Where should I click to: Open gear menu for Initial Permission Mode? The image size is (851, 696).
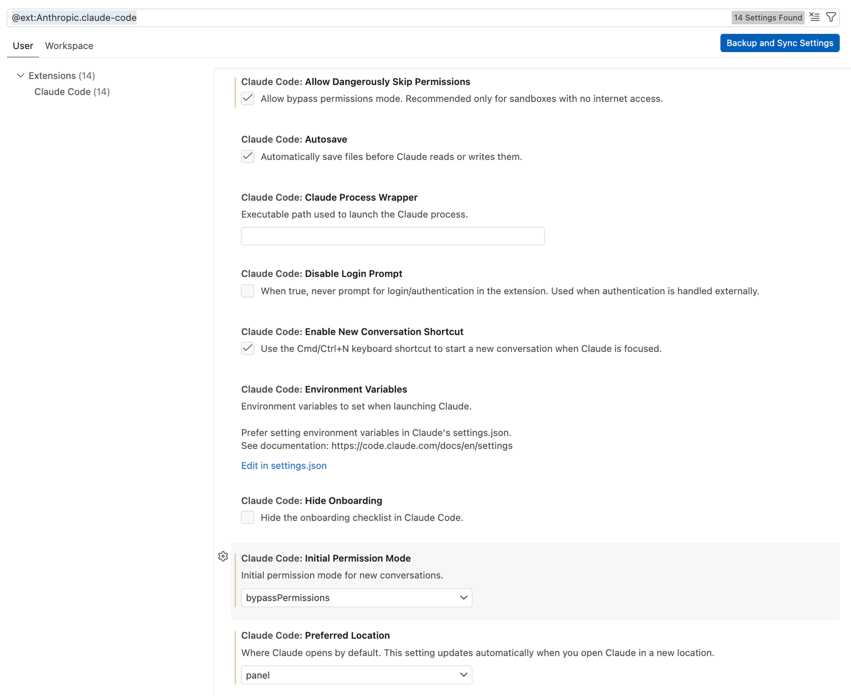point(223,556)
